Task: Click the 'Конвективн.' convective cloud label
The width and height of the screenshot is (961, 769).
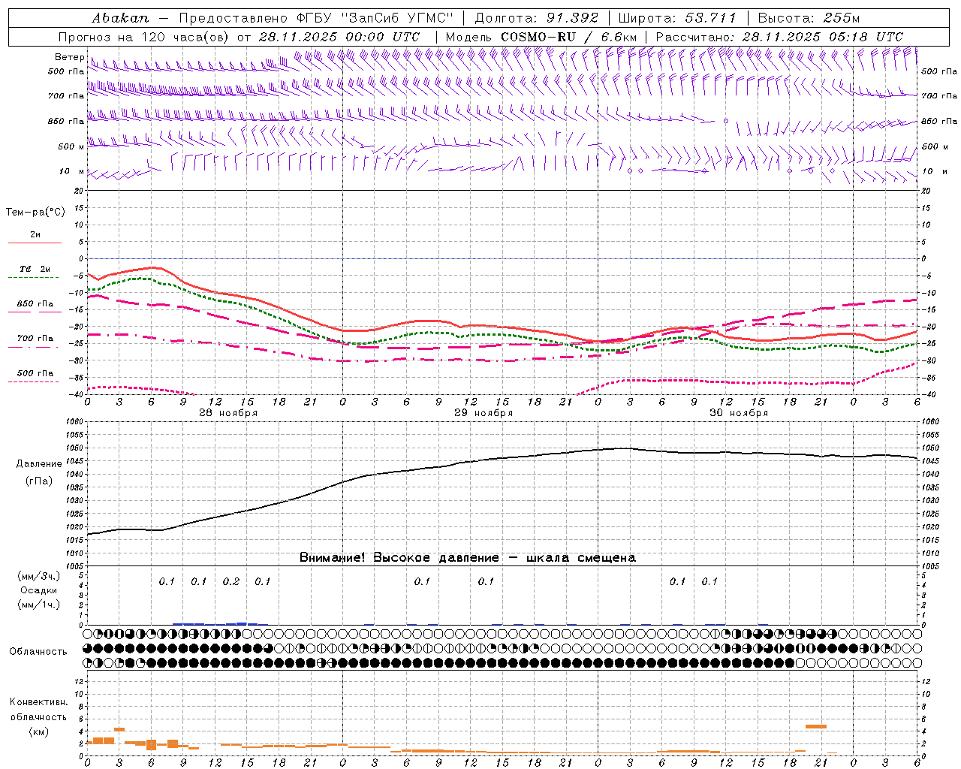Action: click(38, 702)
